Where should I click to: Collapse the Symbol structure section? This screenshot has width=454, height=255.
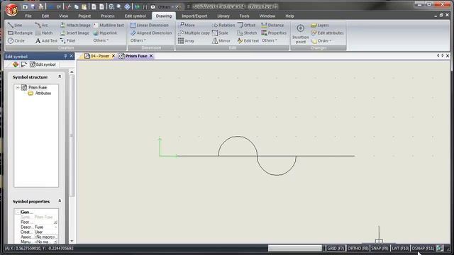click(x=60, y=76)
